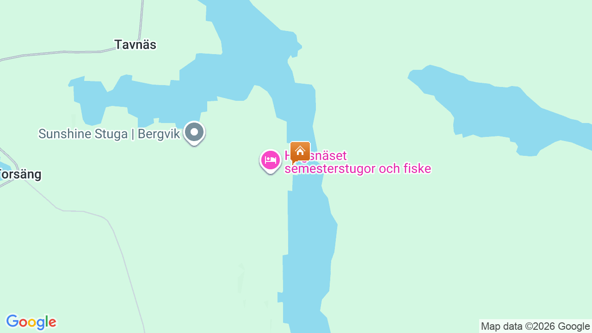This screenshot has width=592, height=333.
Task: Click Hedsnäset semesterstugor och fiske label
Action: click(x=358, y=162)
